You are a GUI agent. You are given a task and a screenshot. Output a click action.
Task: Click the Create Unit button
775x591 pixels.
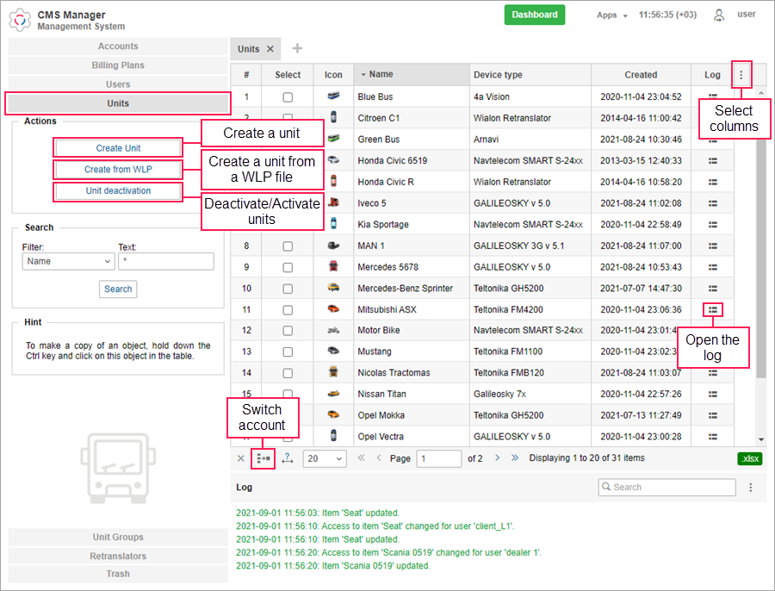click(118, 148)
